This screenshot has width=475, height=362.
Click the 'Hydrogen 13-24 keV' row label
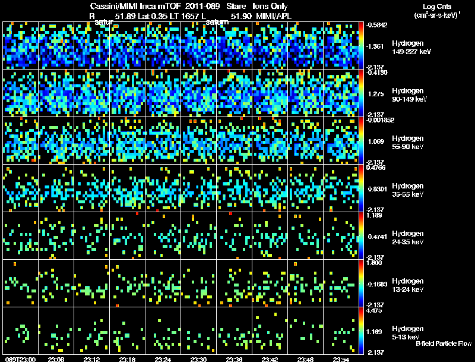(408, 285)
